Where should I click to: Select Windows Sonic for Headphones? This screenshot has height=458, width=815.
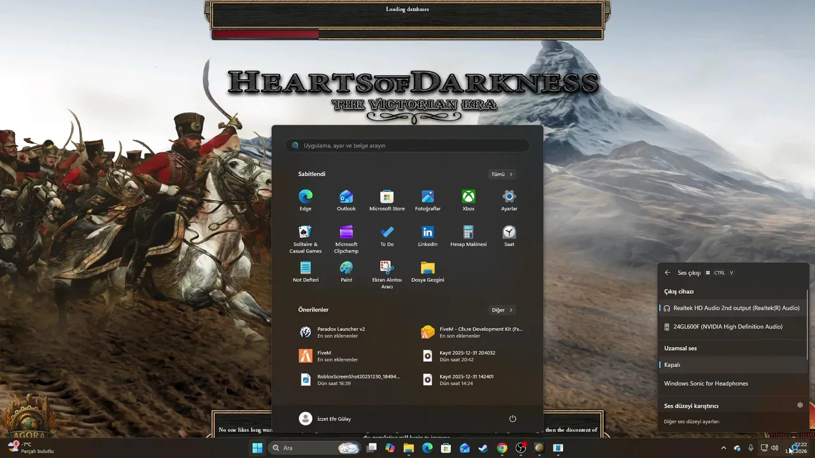tap(732, 384)
